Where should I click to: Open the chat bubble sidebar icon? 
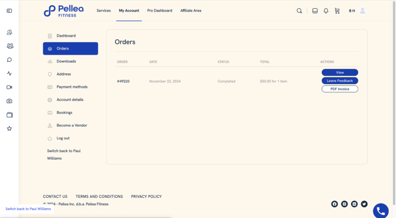coord(9,60)
